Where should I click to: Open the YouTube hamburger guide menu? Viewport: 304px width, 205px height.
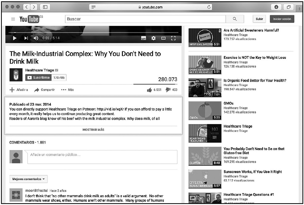(x=13, y=19)
